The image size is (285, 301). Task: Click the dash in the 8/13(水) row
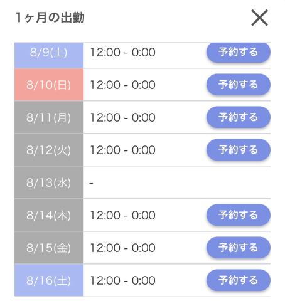tap(91, 184)
